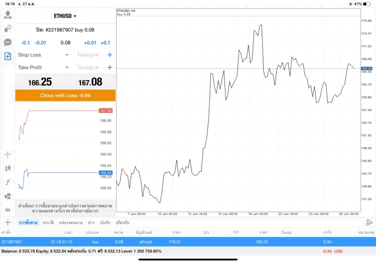Check the battery indicator in status bar
Screen dimensions: 376x263
[x=367, y=4]
